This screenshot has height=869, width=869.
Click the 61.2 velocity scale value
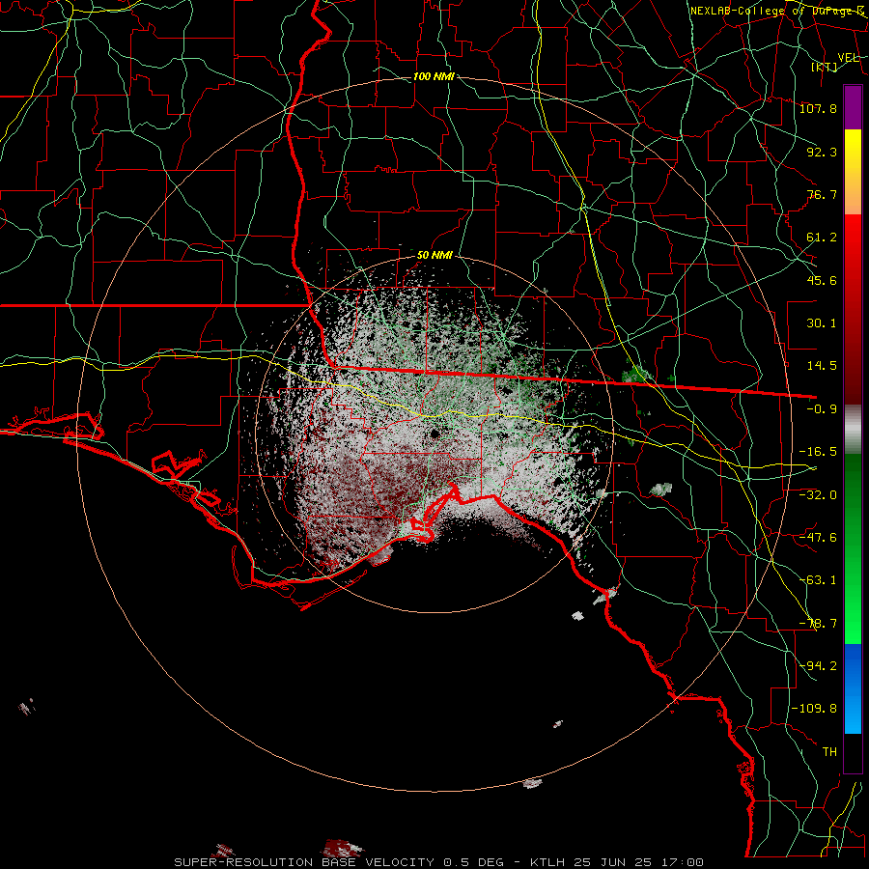coord(822,238)
